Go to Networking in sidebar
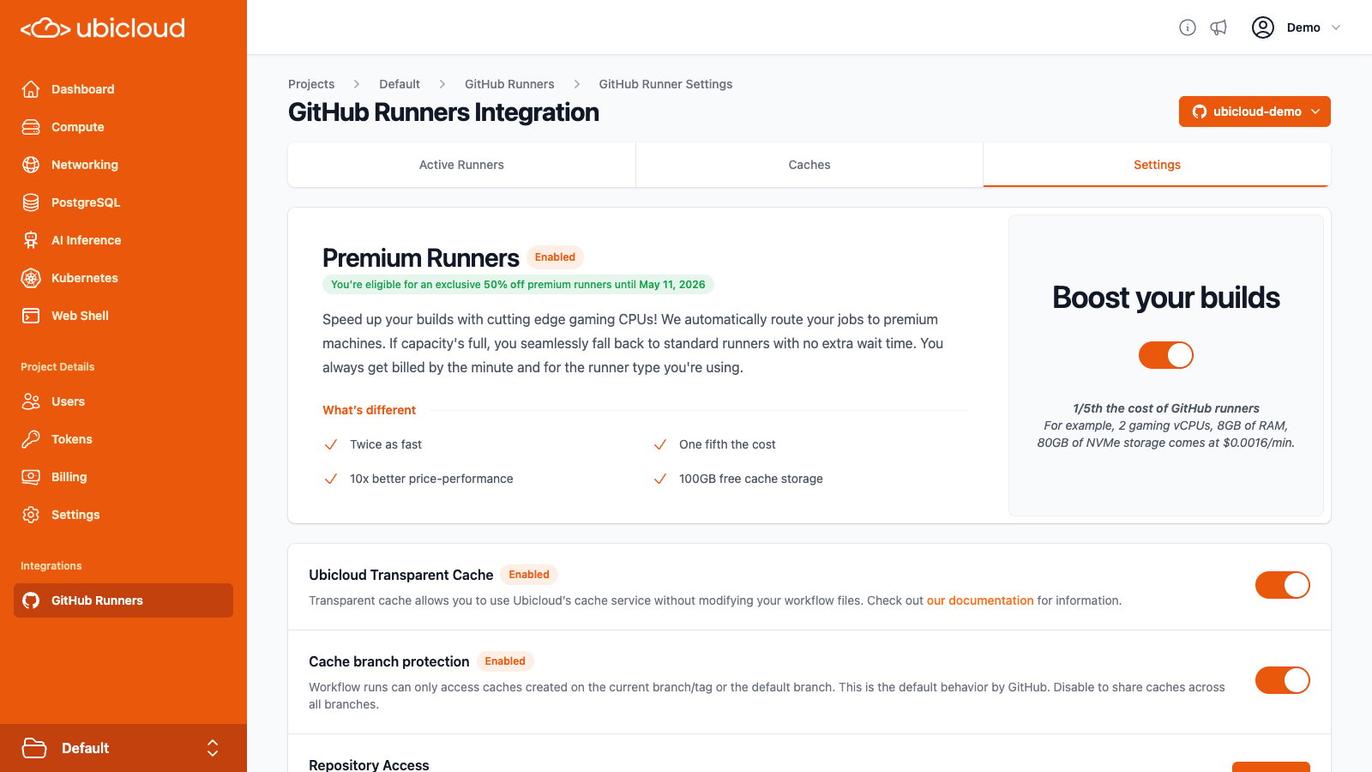Screen dimensions: 1372x772 click(x=123, y=165)
